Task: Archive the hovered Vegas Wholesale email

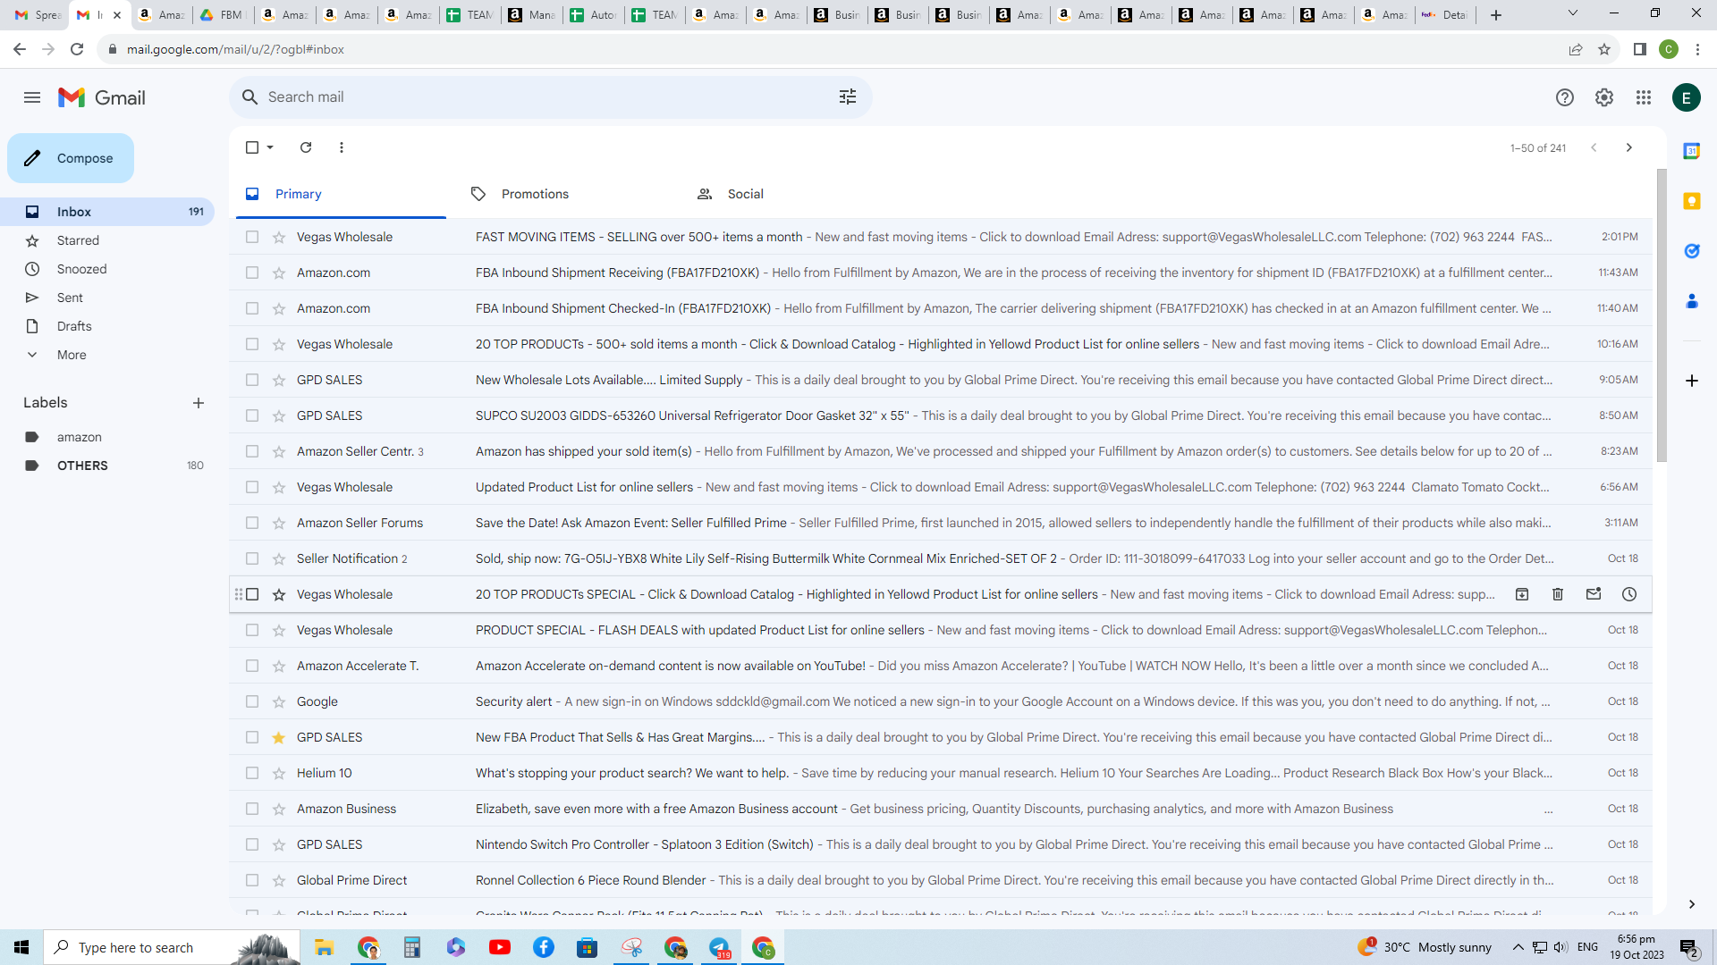Action: click(1522, 594)
